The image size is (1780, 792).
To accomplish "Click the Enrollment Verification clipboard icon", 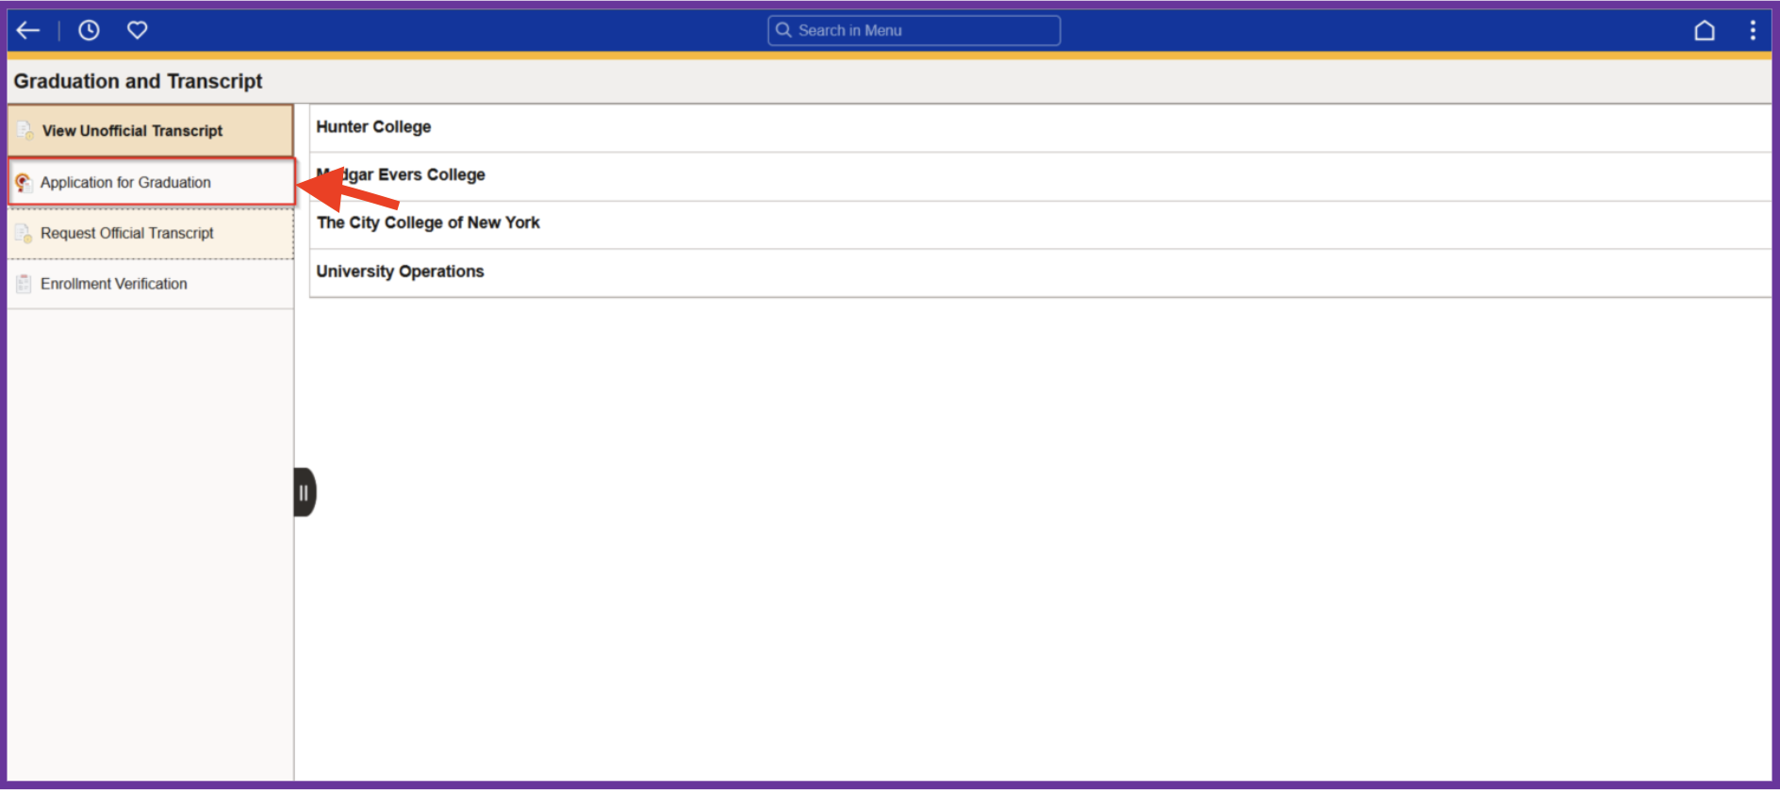I will click(x=24, y=284).
